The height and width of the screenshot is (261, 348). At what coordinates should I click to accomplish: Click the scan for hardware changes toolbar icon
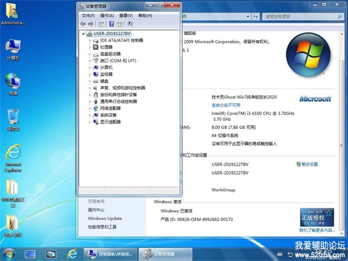[x=130, y=24]
